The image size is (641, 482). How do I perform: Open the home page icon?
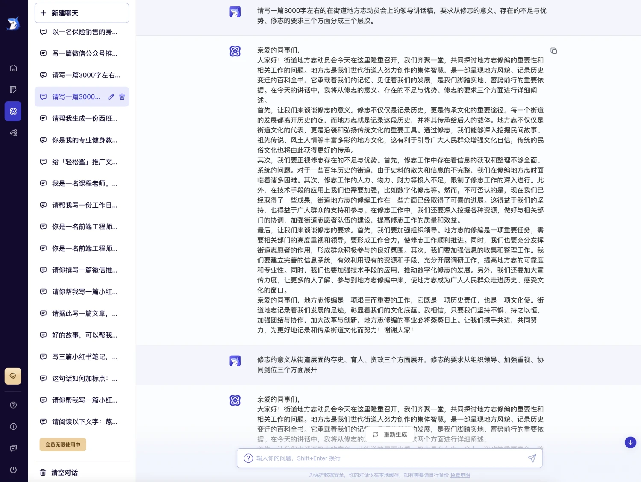click(13, 68)
